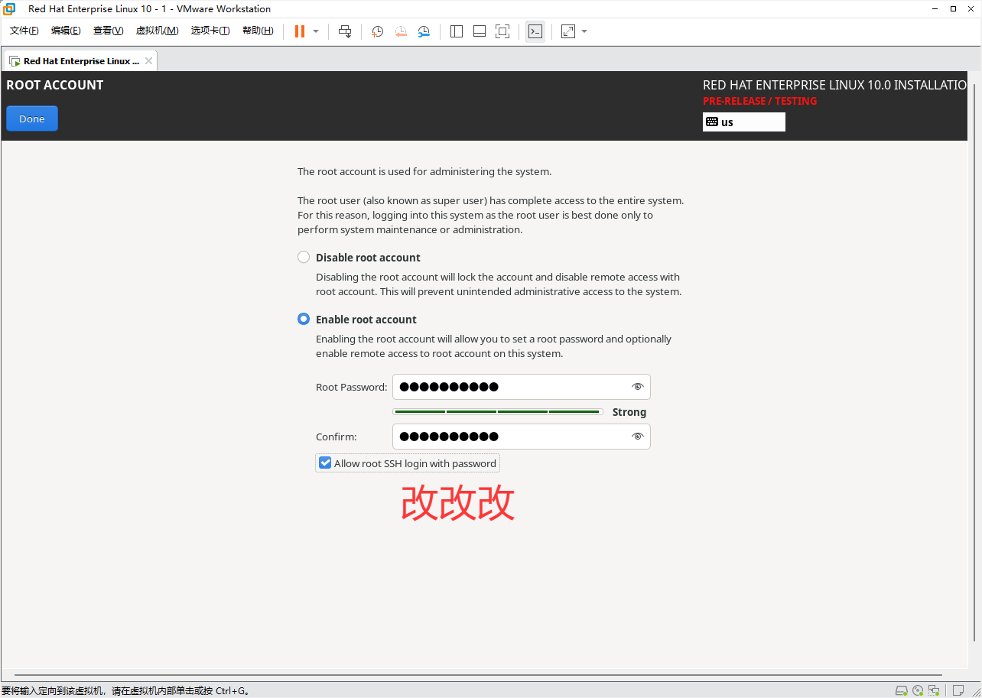Toggle Allow root SSH login with password

(x=325, y=463)
